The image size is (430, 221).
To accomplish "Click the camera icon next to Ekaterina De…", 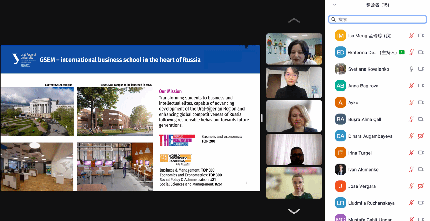I will (x=421, y=52).
